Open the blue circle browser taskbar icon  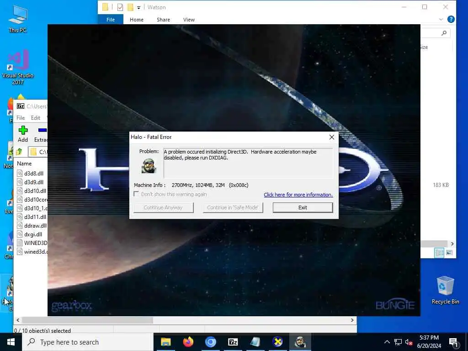210,342
